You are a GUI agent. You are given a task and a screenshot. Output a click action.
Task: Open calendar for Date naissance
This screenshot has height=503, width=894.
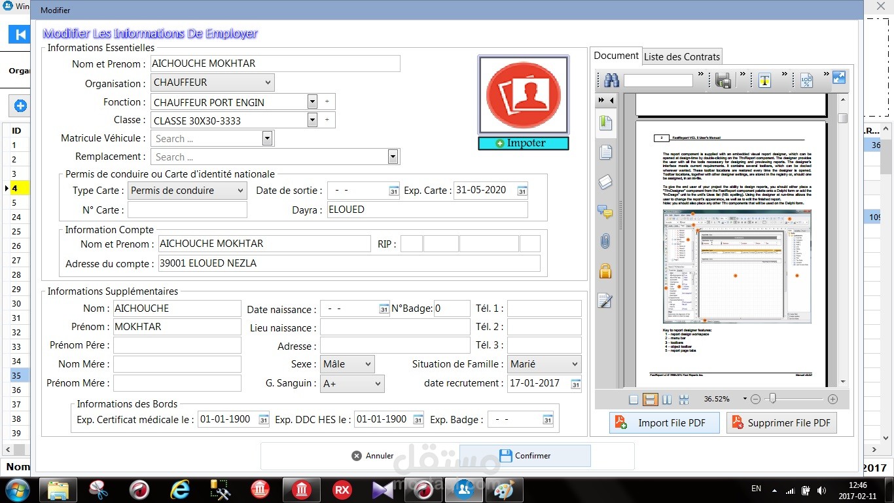384,309
